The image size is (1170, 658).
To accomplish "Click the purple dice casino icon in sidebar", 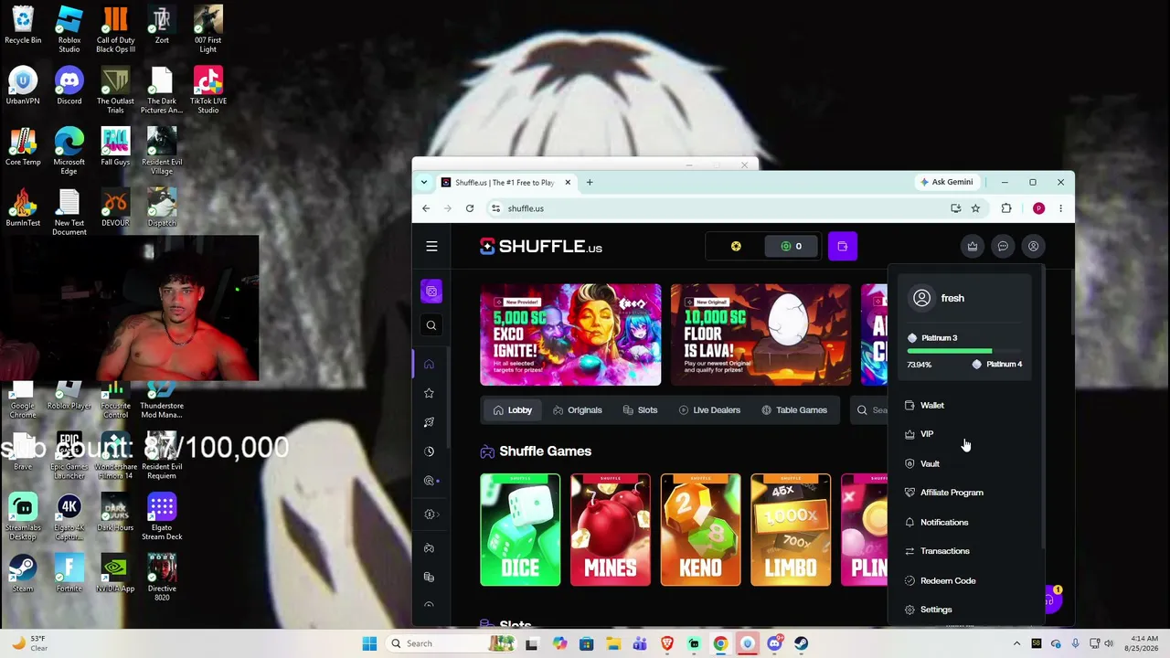I will (431, 292).
